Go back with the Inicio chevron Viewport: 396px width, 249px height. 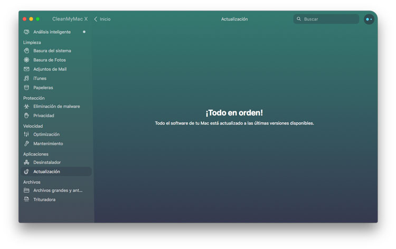coord(96,19)
